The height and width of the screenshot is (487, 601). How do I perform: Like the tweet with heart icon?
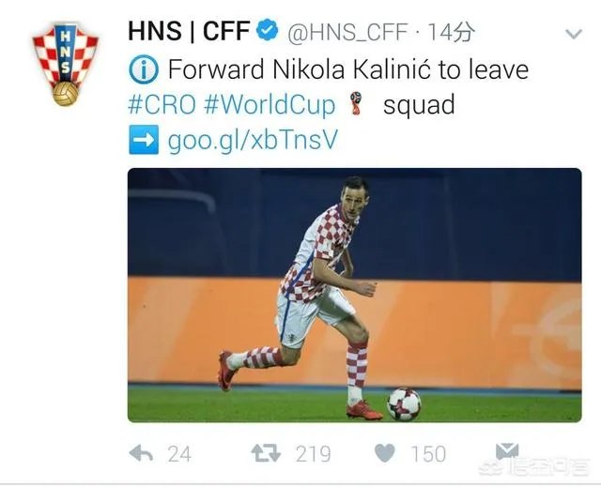(384, 453)
